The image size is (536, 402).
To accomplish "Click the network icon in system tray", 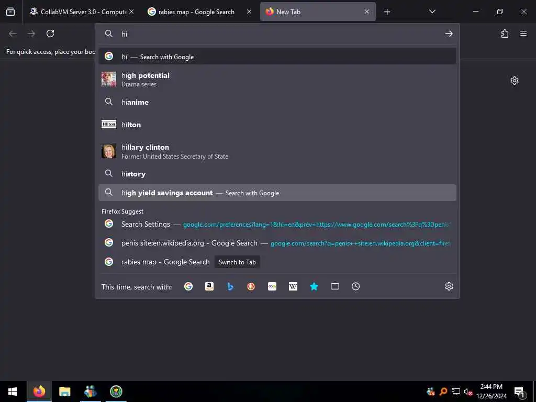I will point(456,392).
